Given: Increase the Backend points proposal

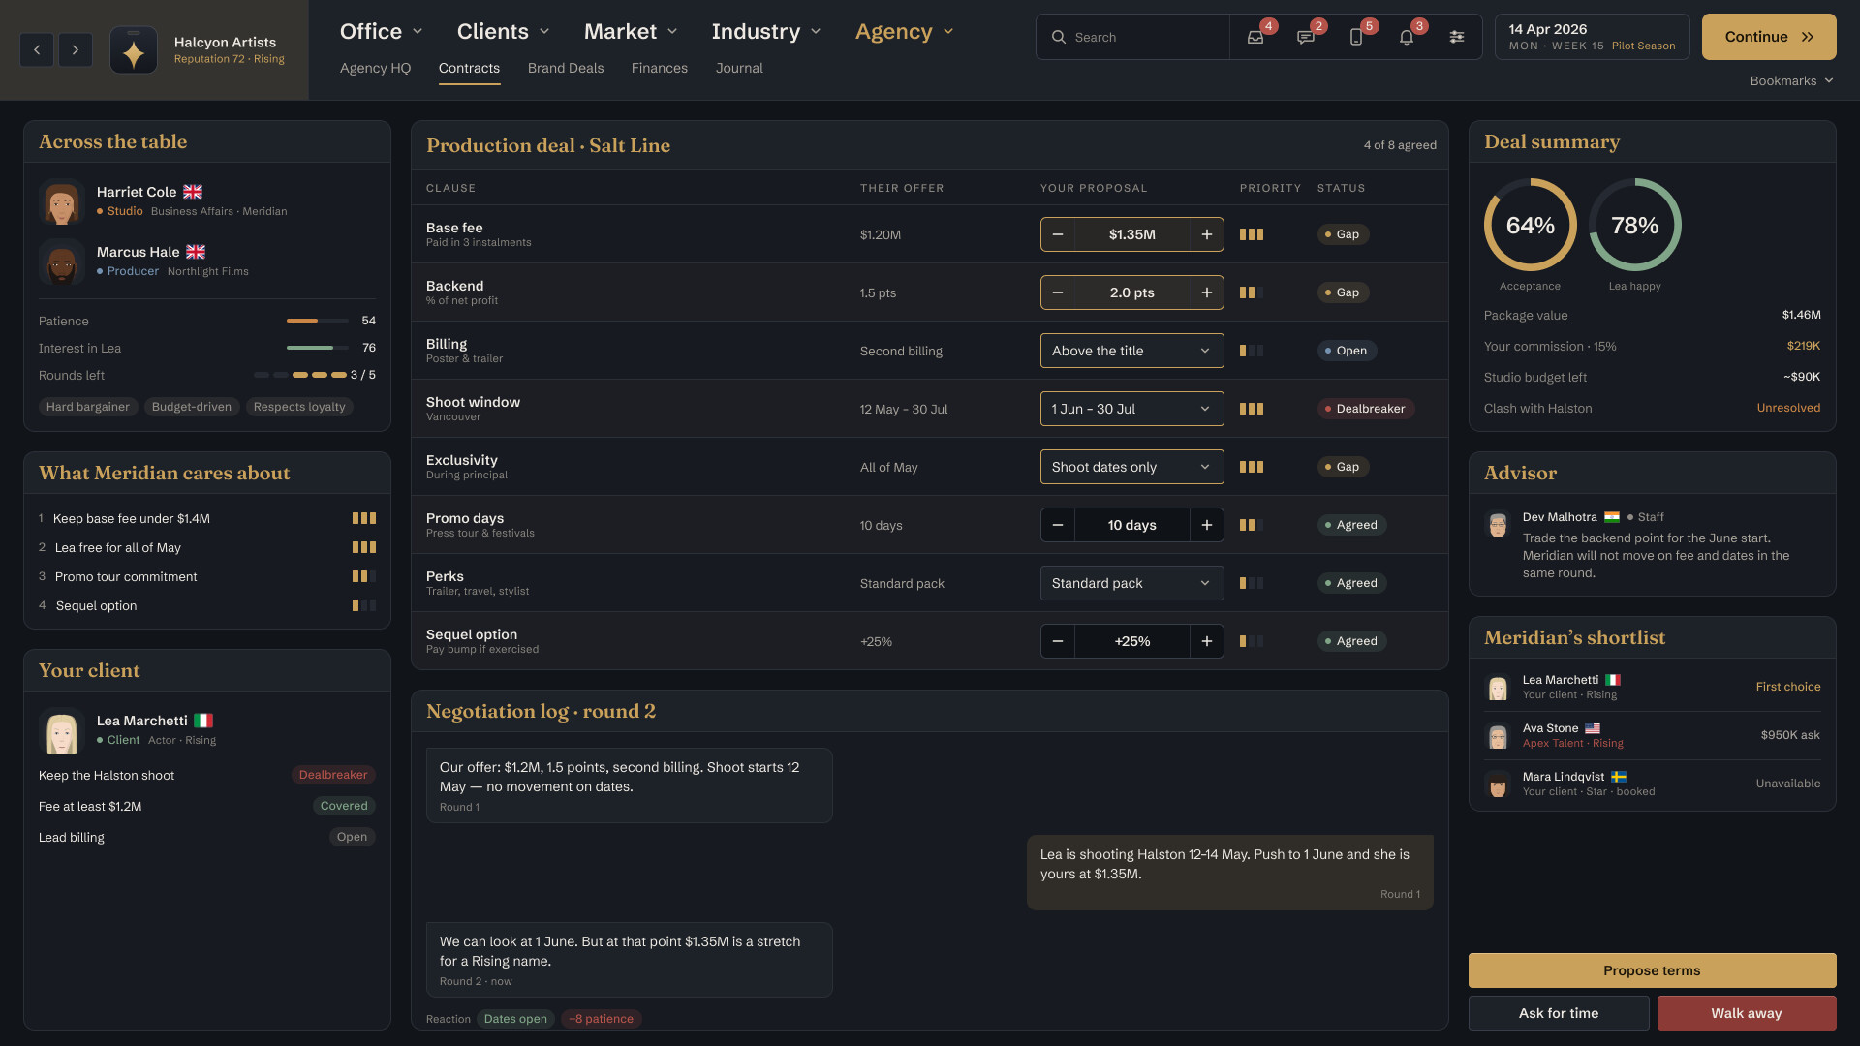Looking at the screenshot, I should [x=1207, y=292].
